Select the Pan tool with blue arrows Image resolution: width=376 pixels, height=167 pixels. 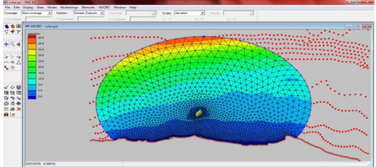click(x=6, y=44)
